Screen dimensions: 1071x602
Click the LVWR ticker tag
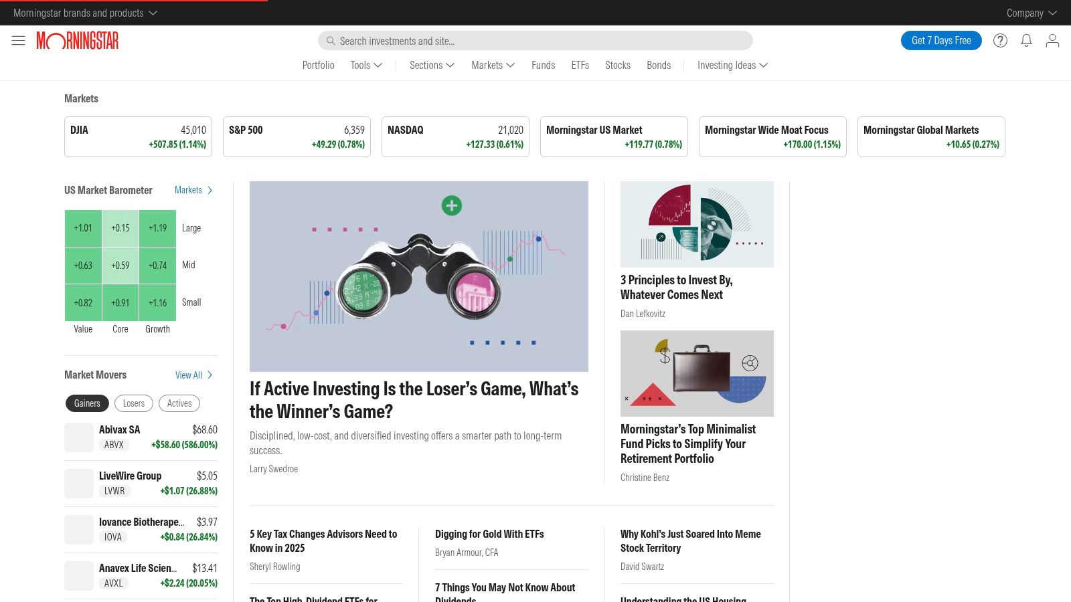pyautogui.click(x=114, y=491)
